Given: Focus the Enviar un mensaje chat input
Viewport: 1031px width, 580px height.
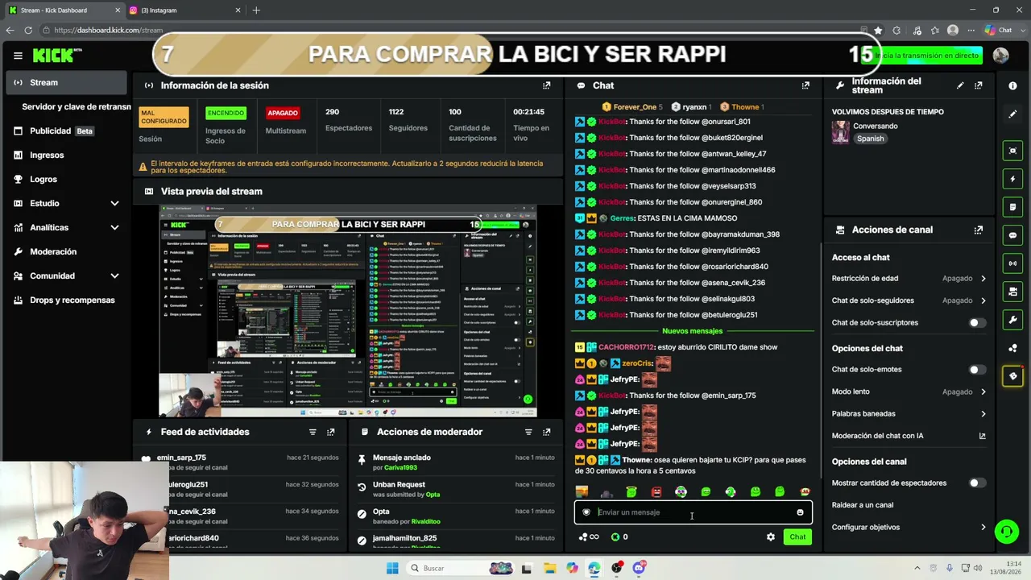Looking at the screenshot, I should 693,512.
